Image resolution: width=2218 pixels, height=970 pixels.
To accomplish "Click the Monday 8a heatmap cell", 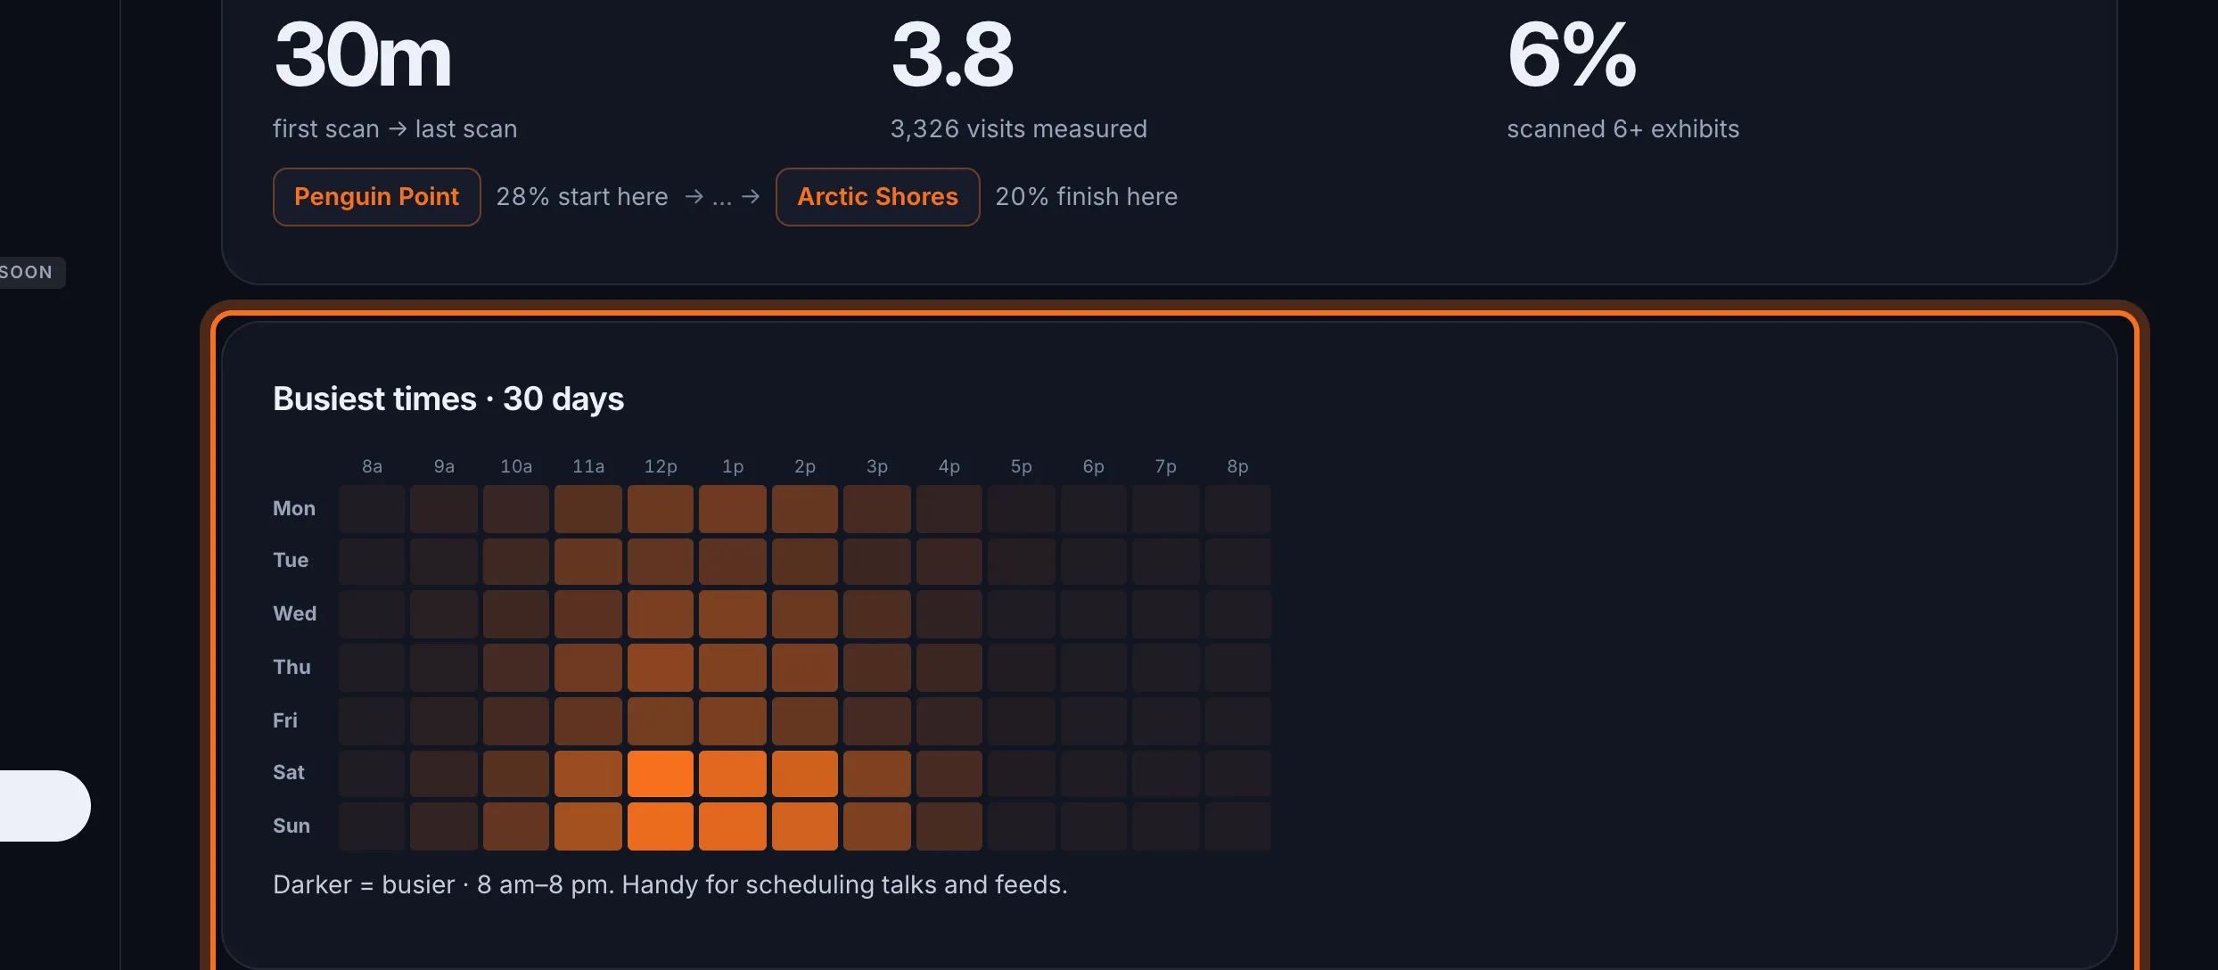I will (372, 509).
